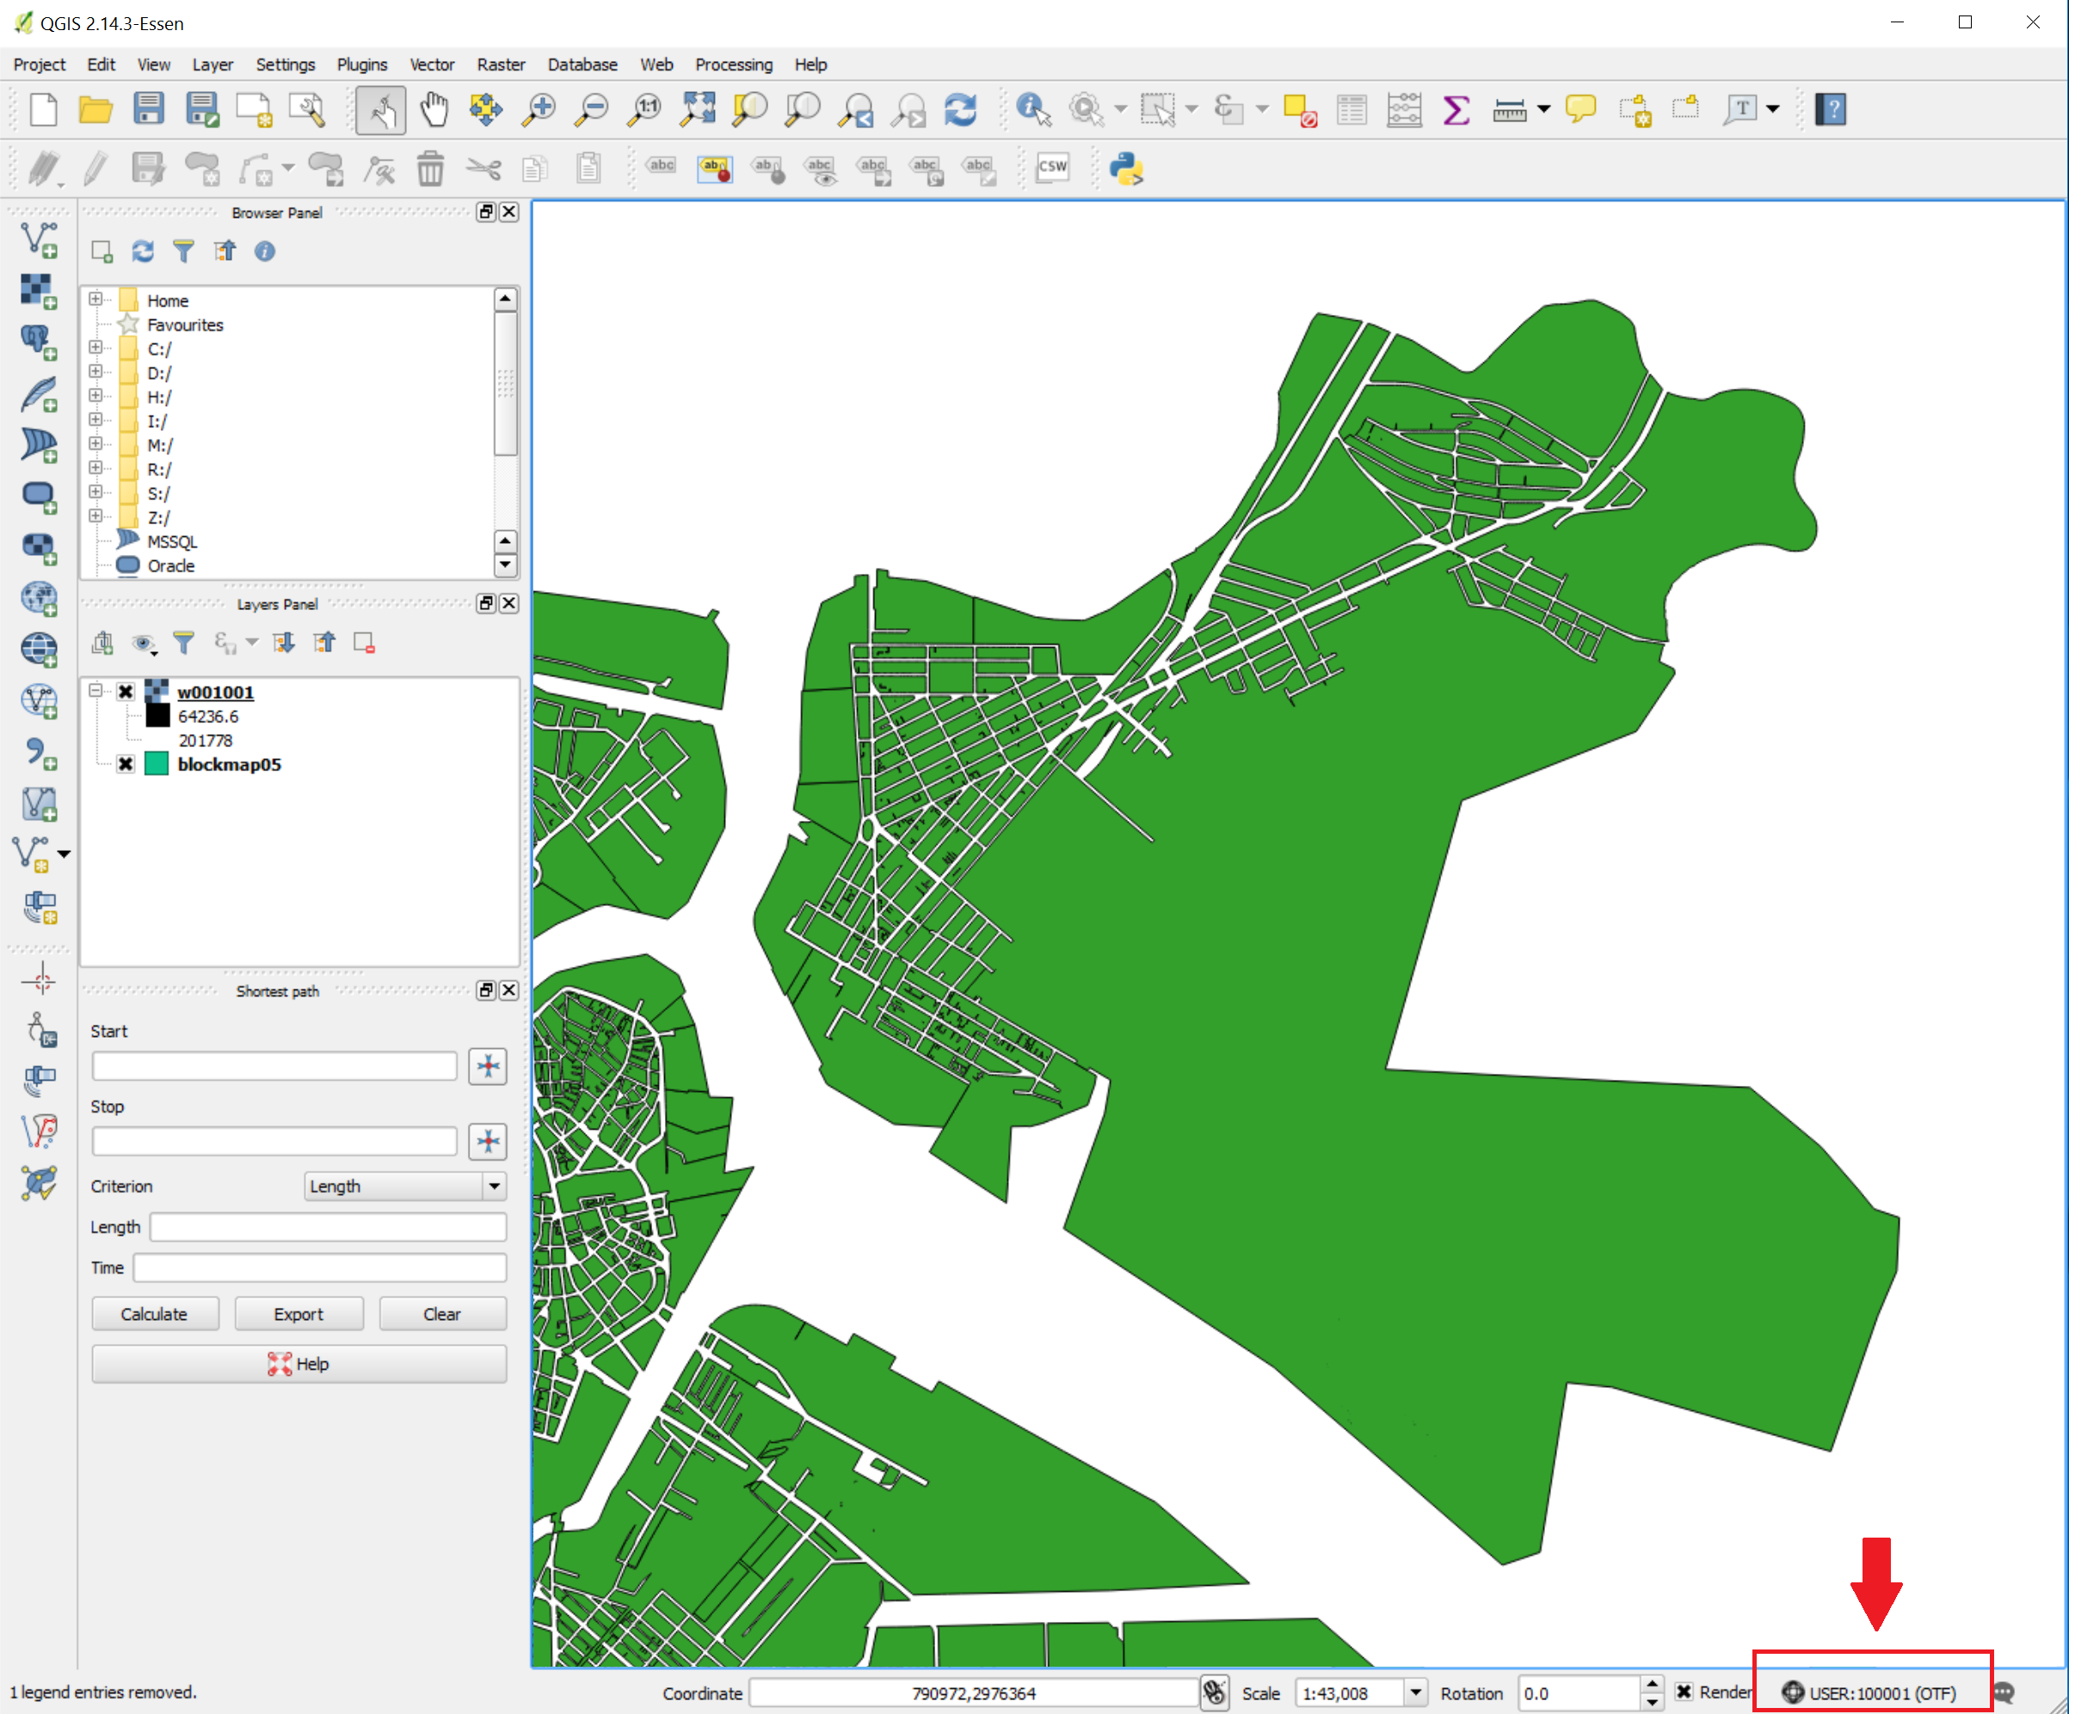Viewport: 2075px width, 1714px height.
Task: Click the Add Vector Layer icon
Action: click(x=40, y=240)
